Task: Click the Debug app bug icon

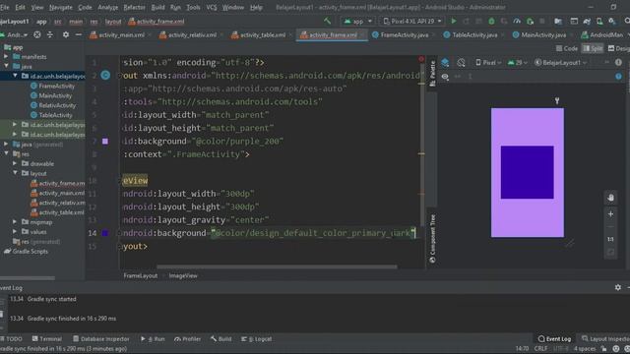Action: click(491, 21)
